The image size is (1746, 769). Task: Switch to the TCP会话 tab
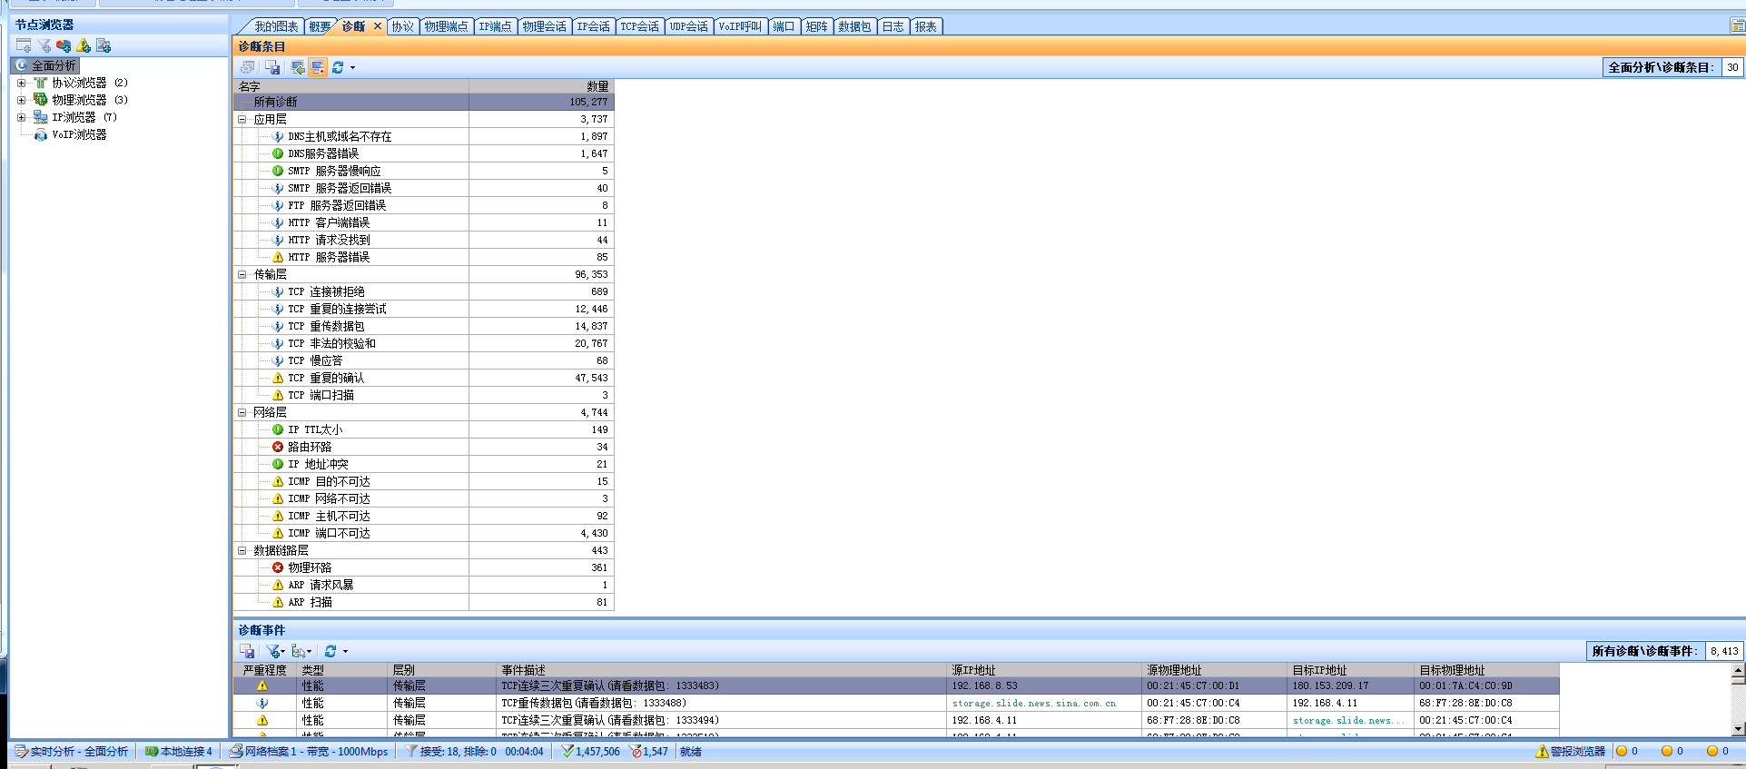click(x=639, y=26)
